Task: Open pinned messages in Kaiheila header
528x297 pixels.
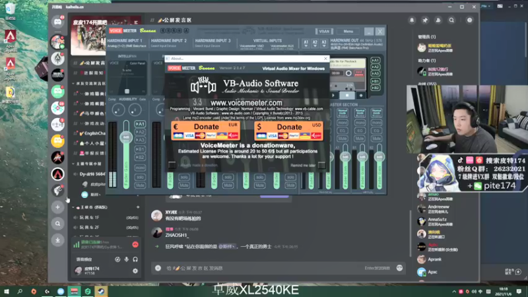Action: pos(425,20)
